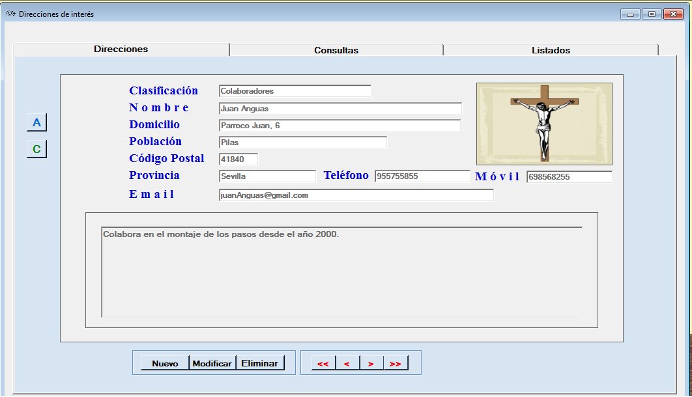
Task: Click the application icon in title bar
Action: point(10,14)
